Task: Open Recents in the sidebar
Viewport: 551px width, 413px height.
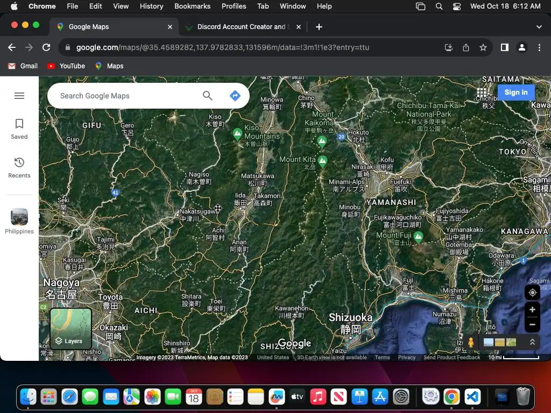Action: [x=19, y=168]
